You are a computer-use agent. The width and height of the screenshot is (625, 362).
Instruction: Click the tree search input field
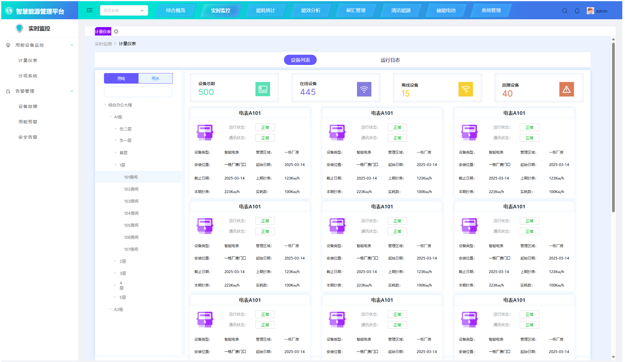pyautogui.click(x=138, y=92)
